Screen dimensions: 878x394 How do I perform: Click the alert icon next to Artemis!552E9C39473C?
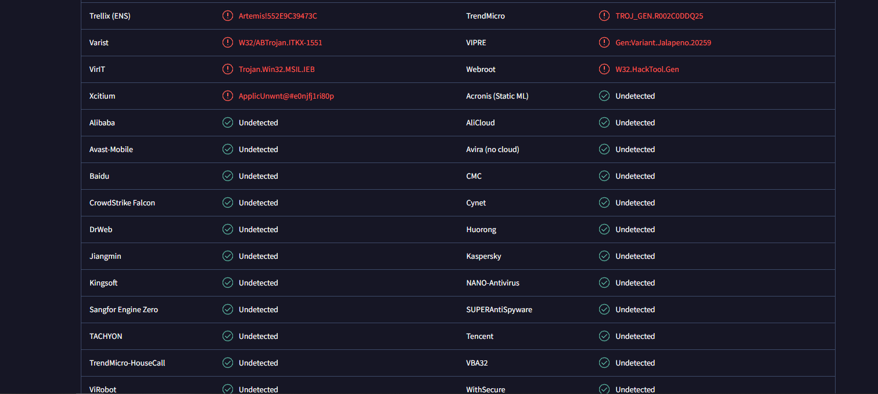[228, 16]
